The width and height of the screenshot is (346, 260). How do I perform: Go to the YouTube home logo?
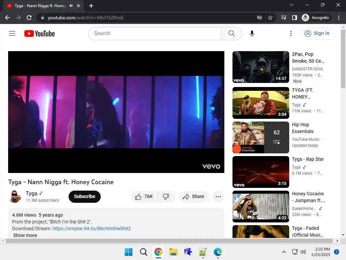click(40, 34)
